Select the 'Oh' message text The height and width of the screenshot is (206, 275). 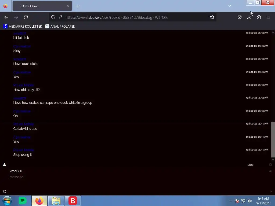tap(15, 116)
